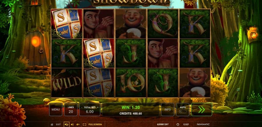Click the WILD symbol on first reel
Image resolution: width=262 pixels, height=127 pixels.
(67, 82)
